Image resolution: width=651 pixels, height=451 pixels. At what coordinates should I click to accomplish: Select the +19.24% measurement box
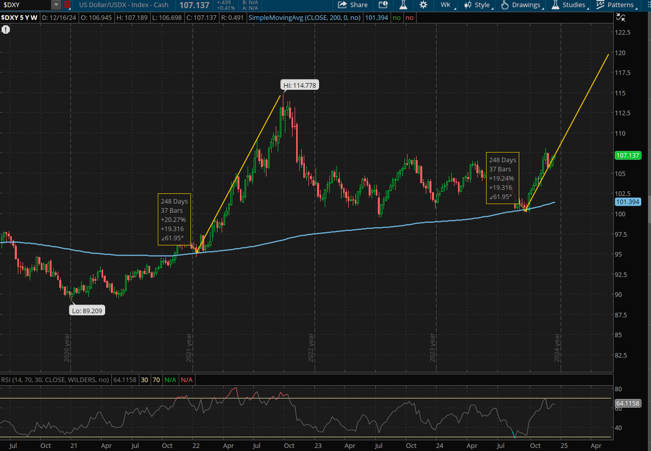tap(503, 178)
